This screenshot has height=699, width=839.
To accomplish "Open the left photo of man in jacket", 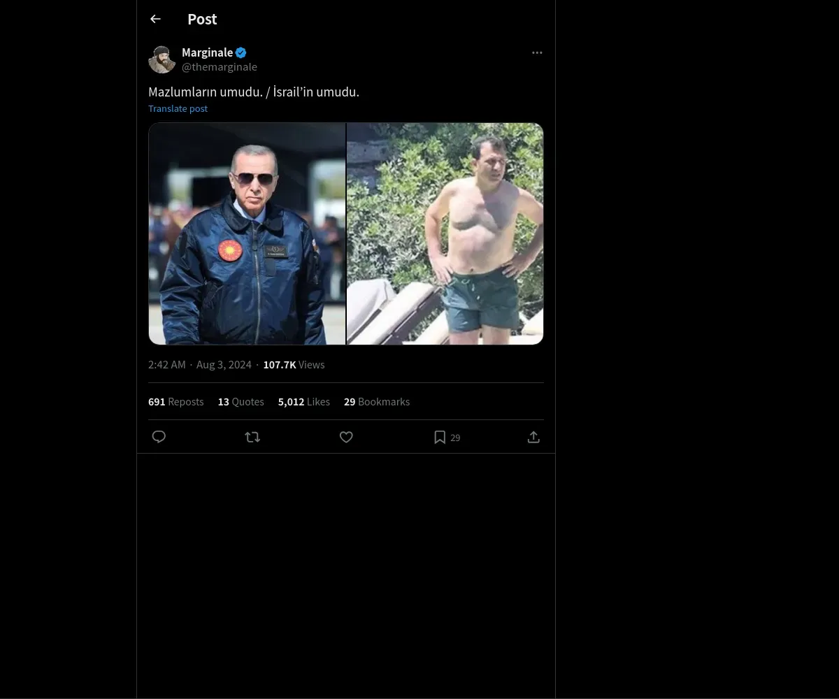I will 247,233.
